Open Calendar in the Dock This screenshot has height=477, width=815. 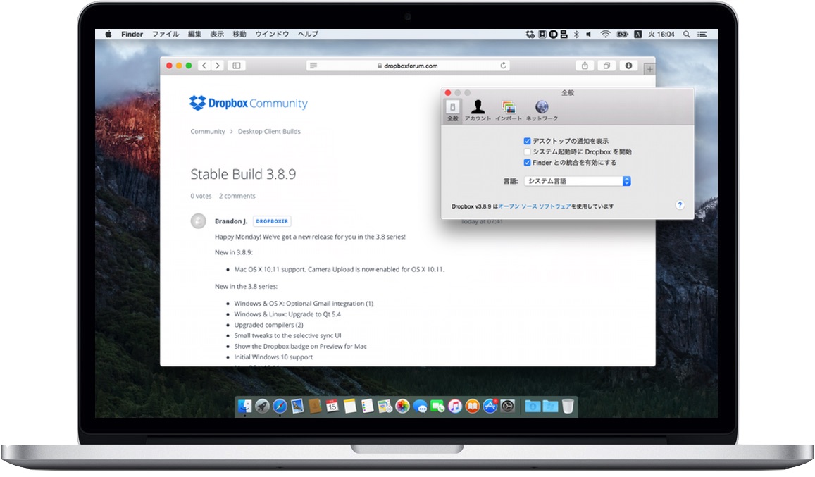332,407
